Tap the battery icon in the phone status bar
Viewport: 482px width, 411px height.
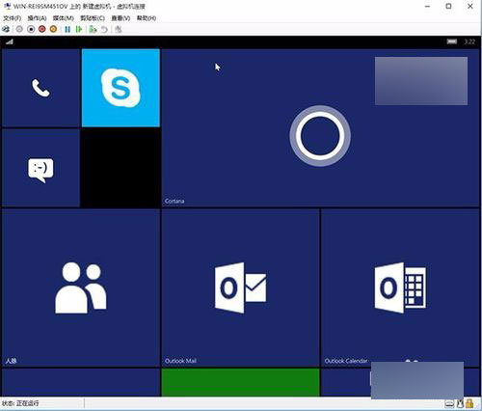pyautogui.click(x=452, y=41)
